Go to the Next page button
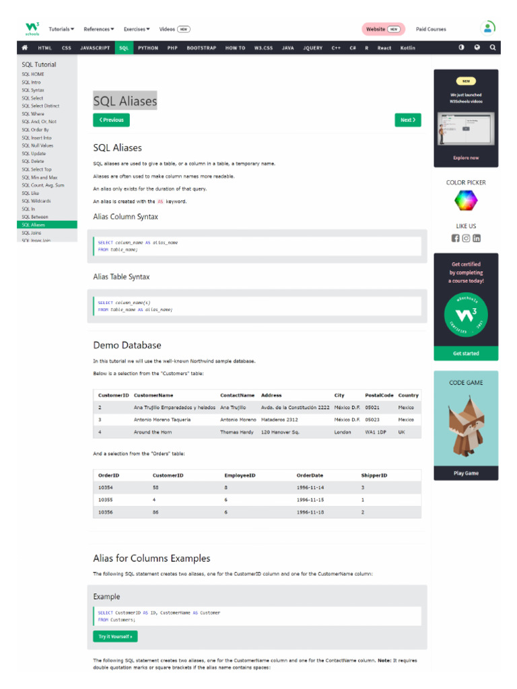Image resolution: width=517 pixels, height=689 pixels. click(407, 120)
